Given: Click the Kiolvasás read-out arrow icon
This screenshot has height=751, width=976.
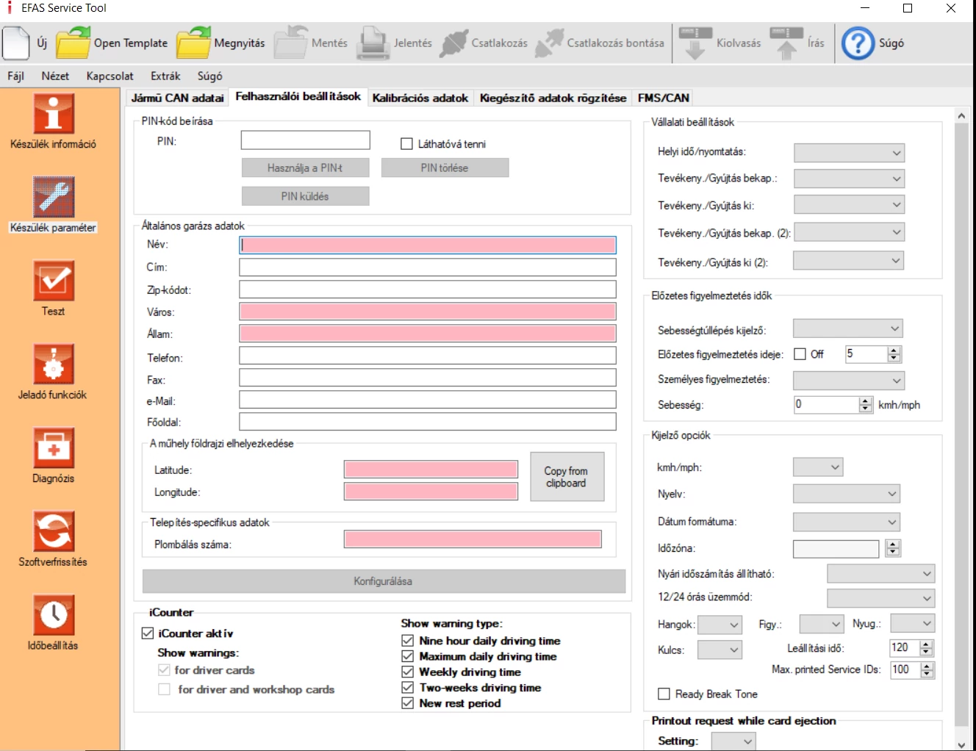Looking at the screenshot, I should [695, 43].
